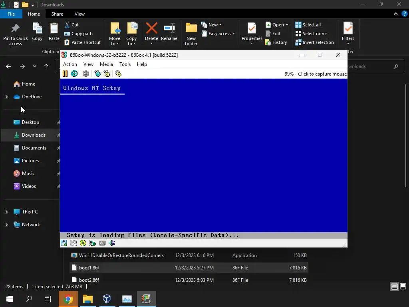
Task: Click the sound speaker icon in 86Box
Action: point(112,243)
